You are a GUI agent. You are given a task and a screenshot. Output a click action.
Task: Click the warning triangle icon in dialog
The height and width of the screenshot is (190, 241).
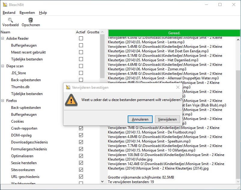(x=71, y=100)
